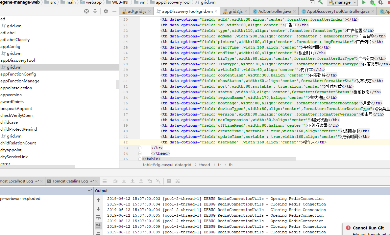Collapse all project tree nodes
Image resolution: width=390 pixels, height=235 pixels.
tap(95, 11)
